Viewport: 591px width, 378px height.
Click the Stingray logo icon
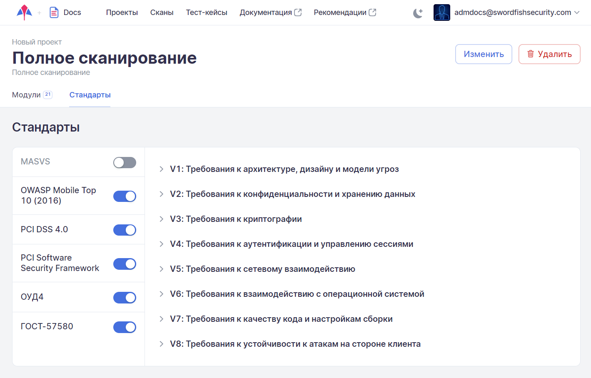click(24, 12)
